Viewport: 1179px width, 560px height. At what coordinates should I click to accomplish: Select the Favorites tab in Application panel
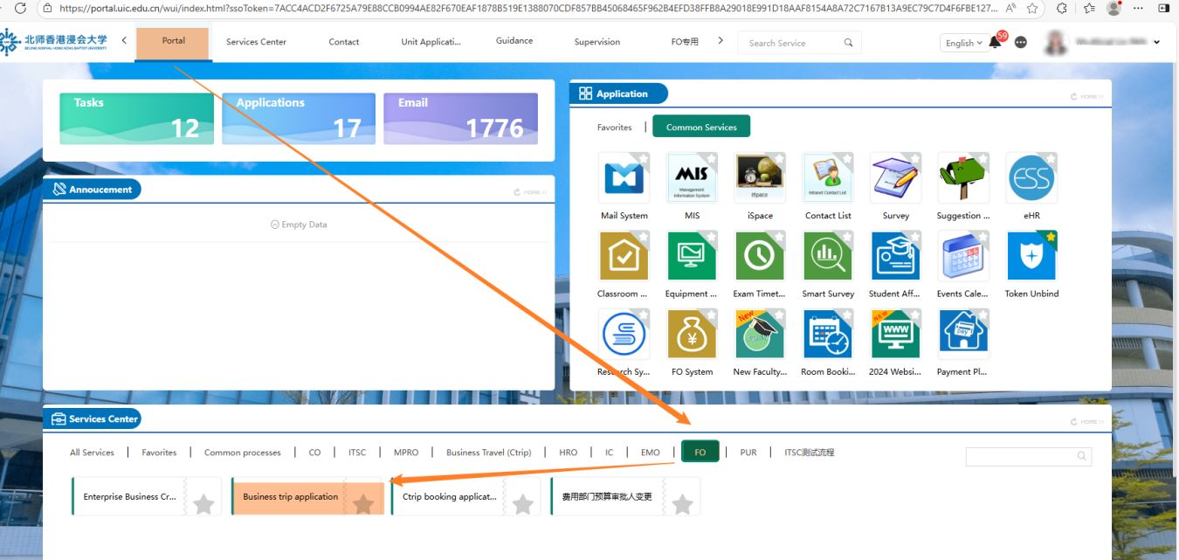coord(614,128)
